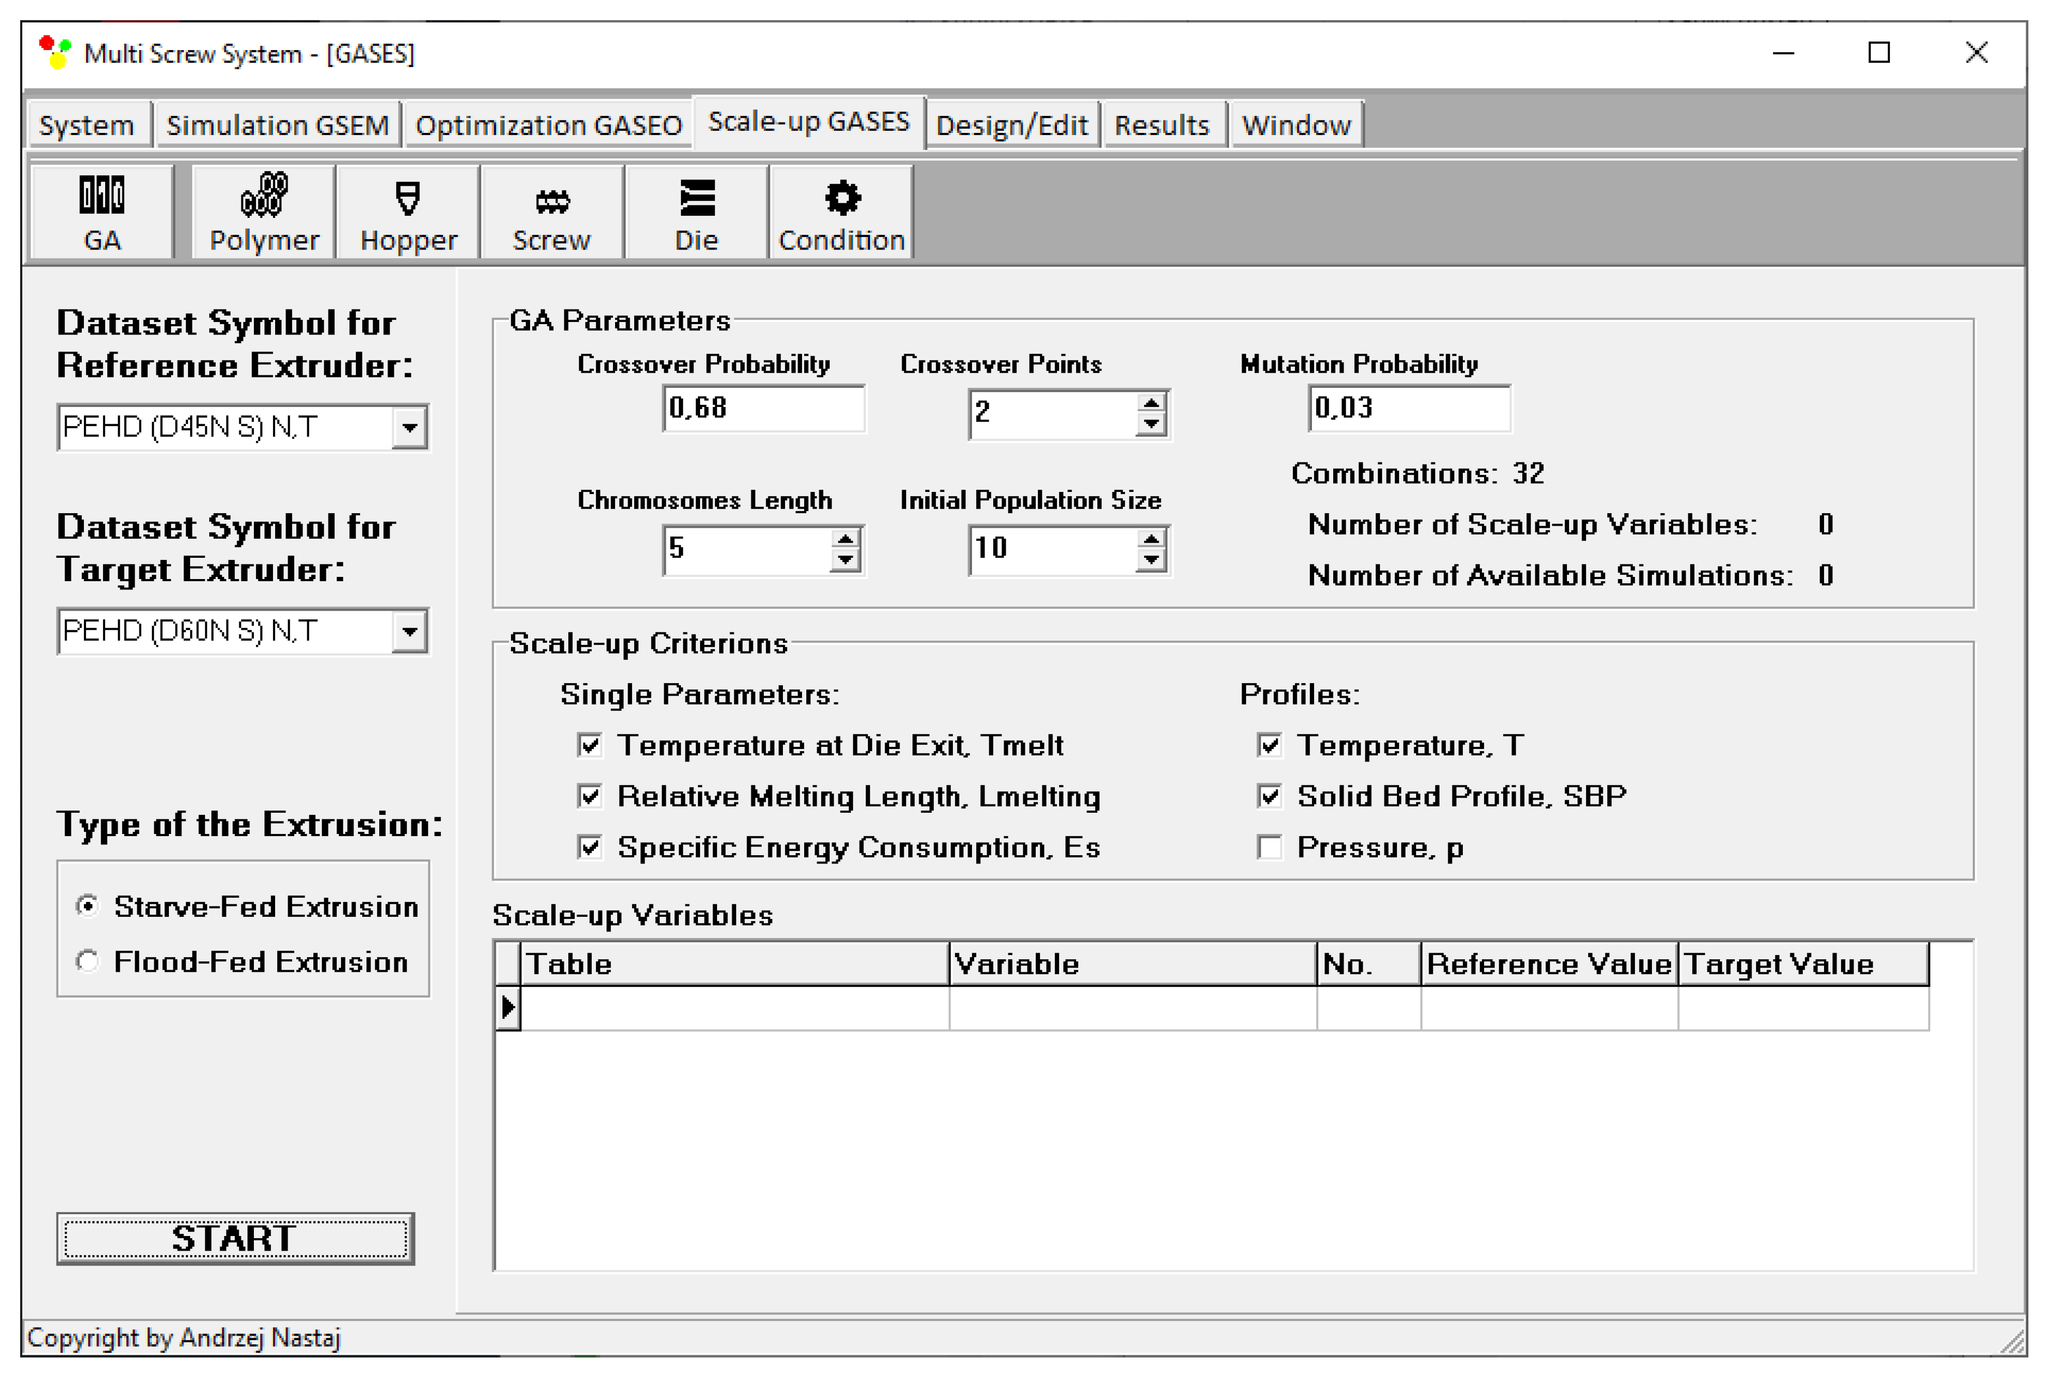Increase Crossover Points with up arrow
Viewport: 2048px width, 1376px height.
pyautogui.click(x=1150, y=403)
